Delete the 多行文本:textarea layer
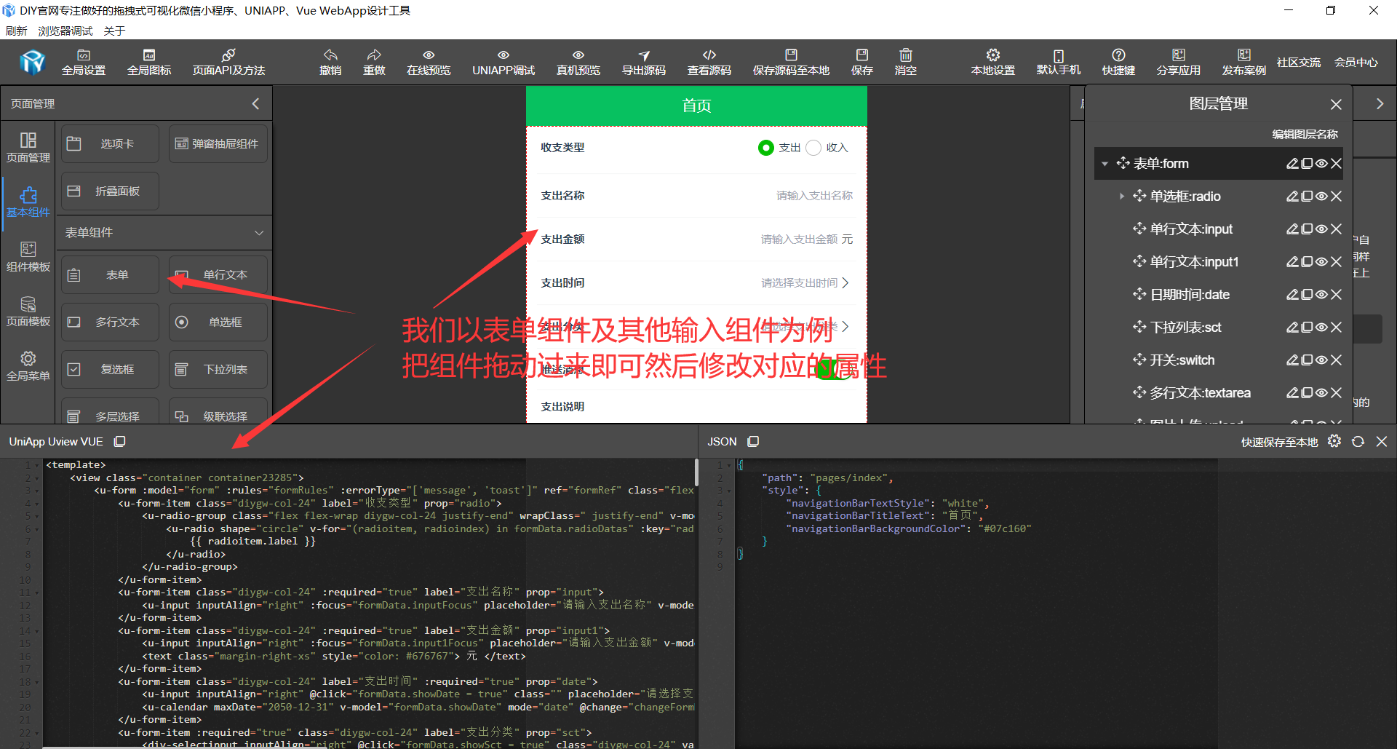This screenshot has height=749, width=1397. (1336, 393)
